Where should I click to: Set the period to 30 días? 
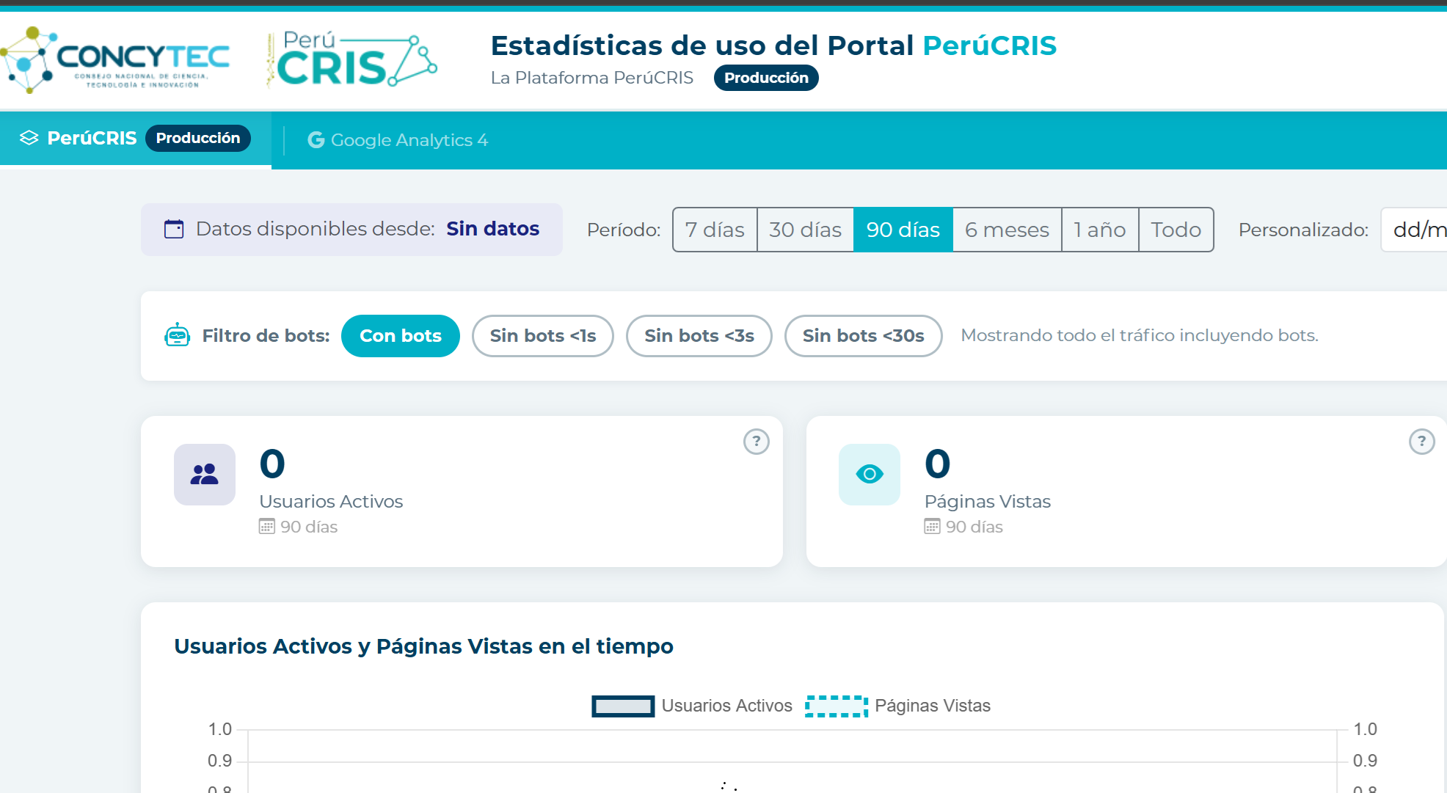pyautogui.click(x=805, y=230)
